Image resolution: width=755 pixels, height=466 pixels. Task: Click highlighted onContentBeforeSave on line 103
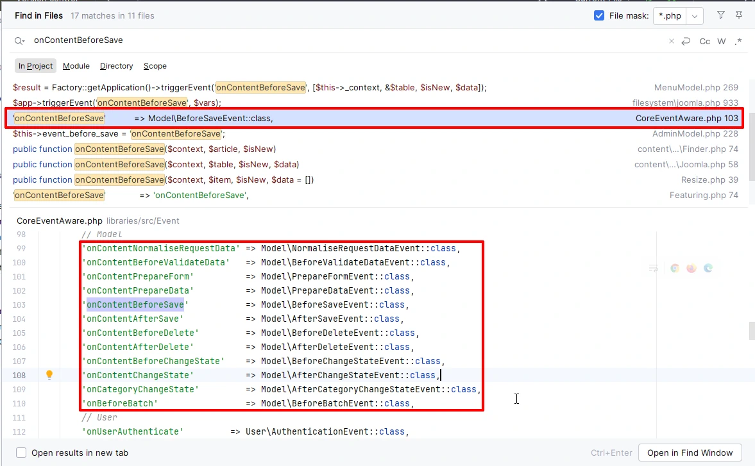coord(135,304)
